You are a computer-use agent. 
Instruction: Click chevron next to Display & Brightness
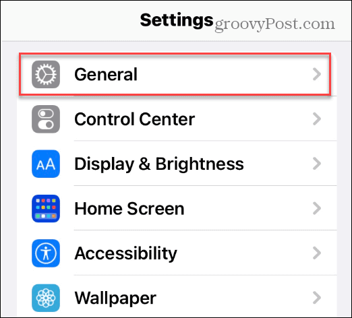(317, 164)
